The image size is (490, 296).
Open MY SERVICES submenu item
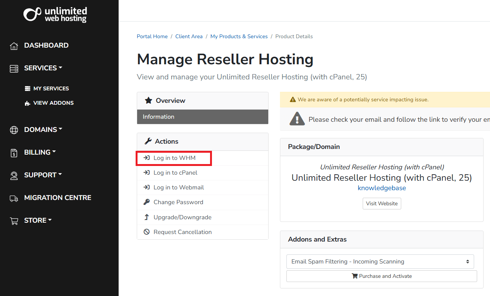click(x=51, y=88)
